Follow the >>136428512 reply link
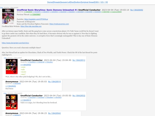 (x=26, y=100)
